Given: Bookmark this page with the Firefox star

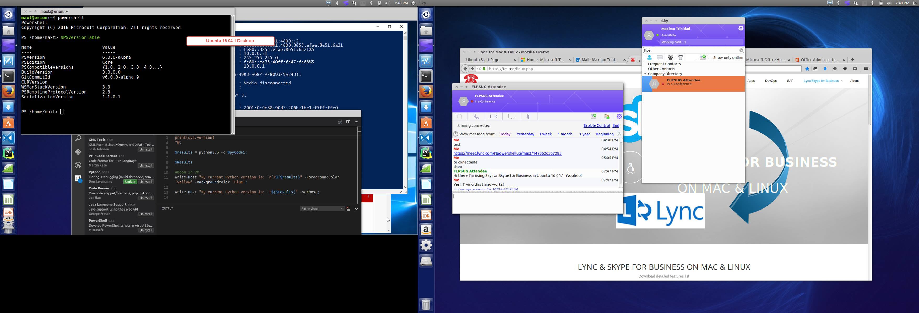Looking at the screenshot, I should (807, 69).
